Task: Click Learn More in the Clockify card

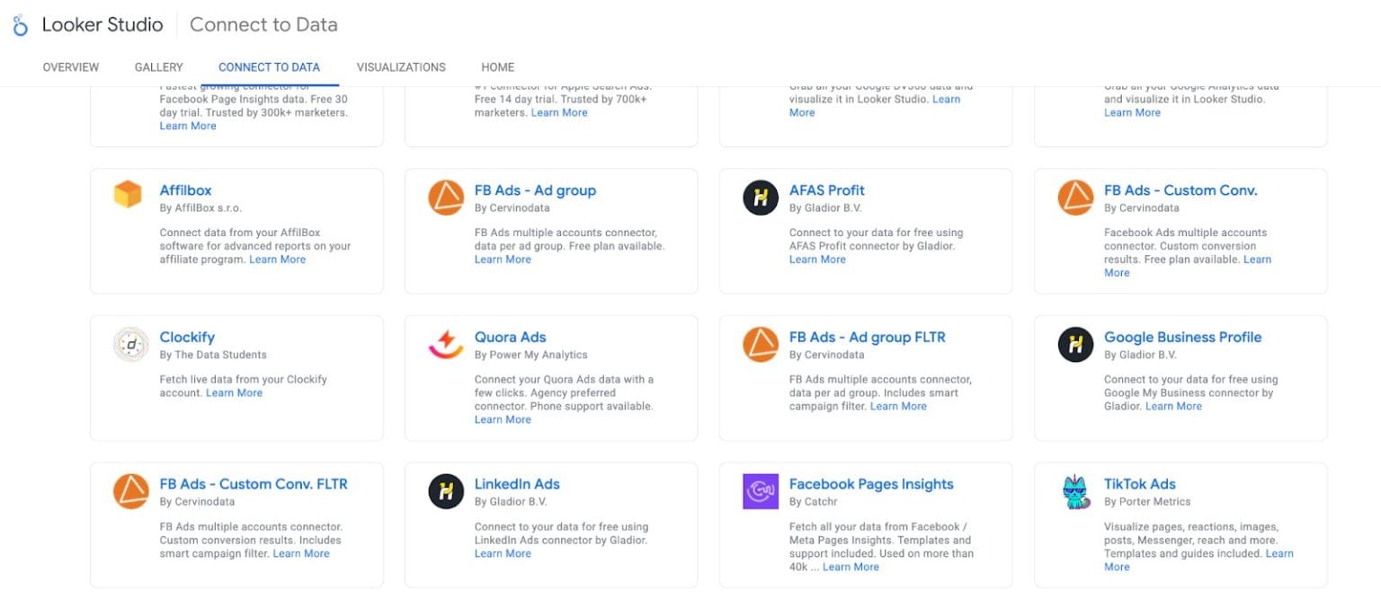Action: click(234, 393)
